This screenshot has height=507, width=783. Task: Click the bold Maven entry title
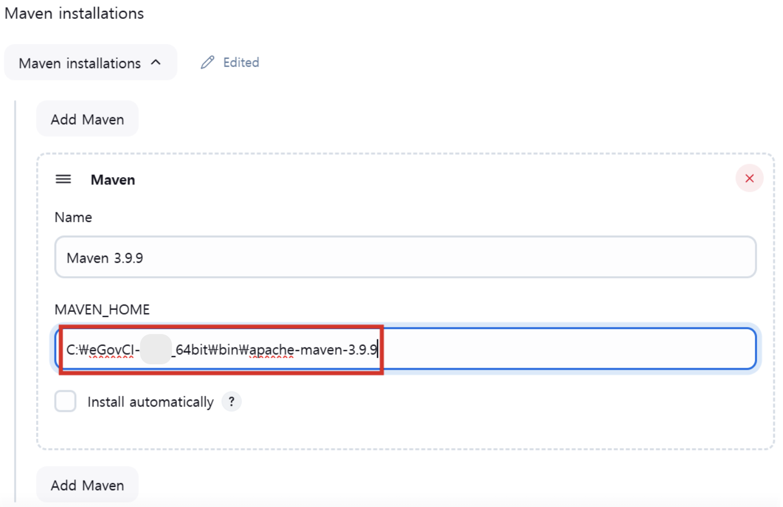coord(113,180)
